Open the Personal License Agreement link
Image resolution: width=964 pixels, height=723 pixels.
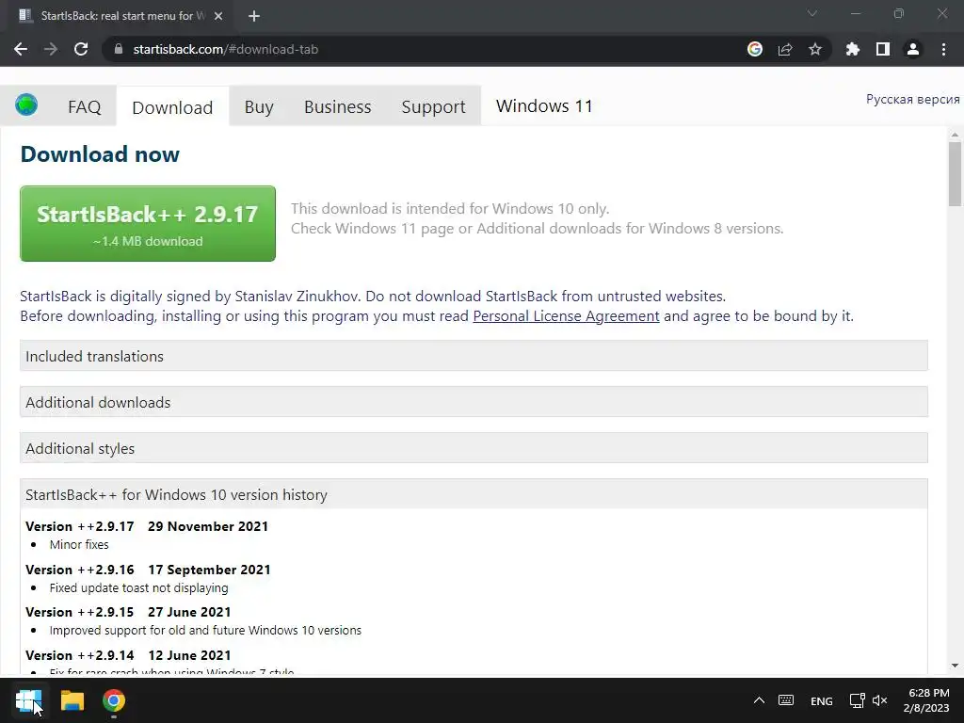pos(566,316)
